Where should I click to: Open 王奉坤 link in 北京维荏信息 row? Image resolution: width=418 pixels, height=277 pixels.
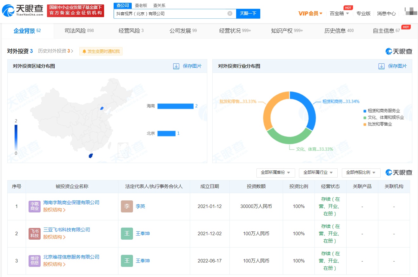click(143, 261)
